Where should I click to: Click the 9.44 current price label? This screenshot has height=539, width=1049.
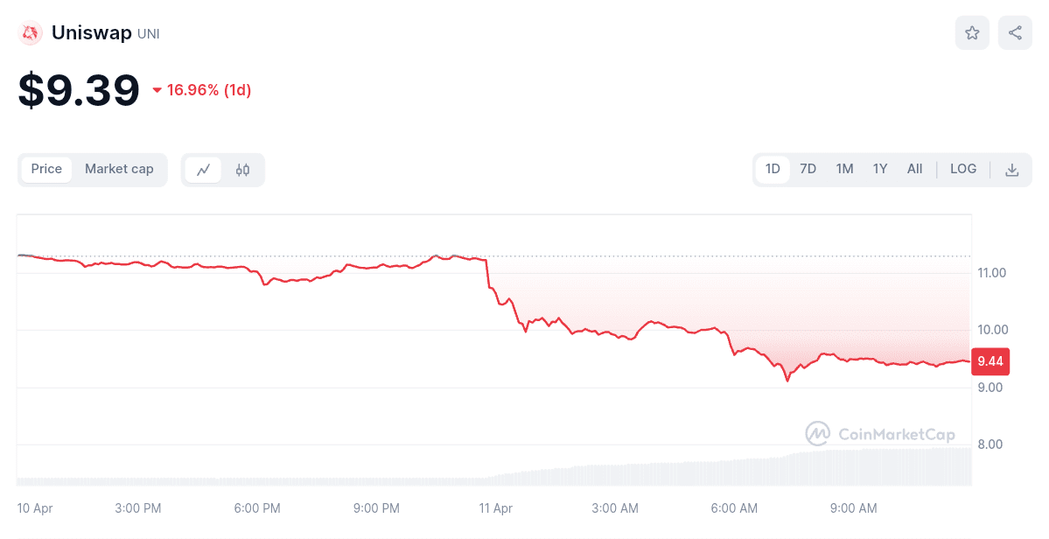click(990, 360)
